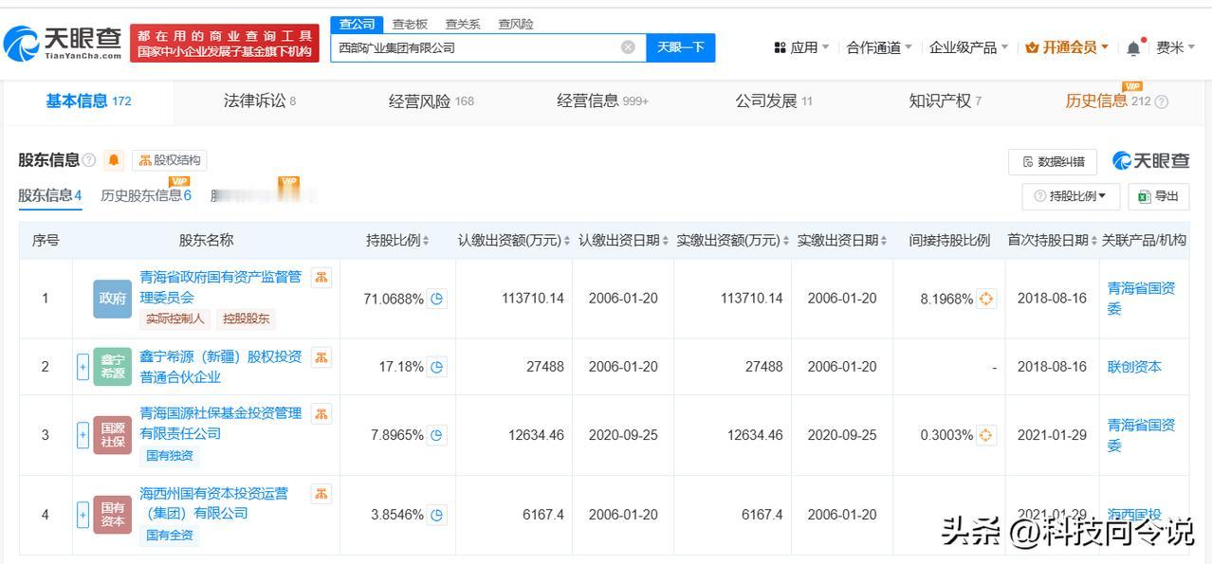Select the 历史股东信息 6 sub-tab
Image resolution: width=1212 pixels, height=564 pixels.
tap(146, 196)
